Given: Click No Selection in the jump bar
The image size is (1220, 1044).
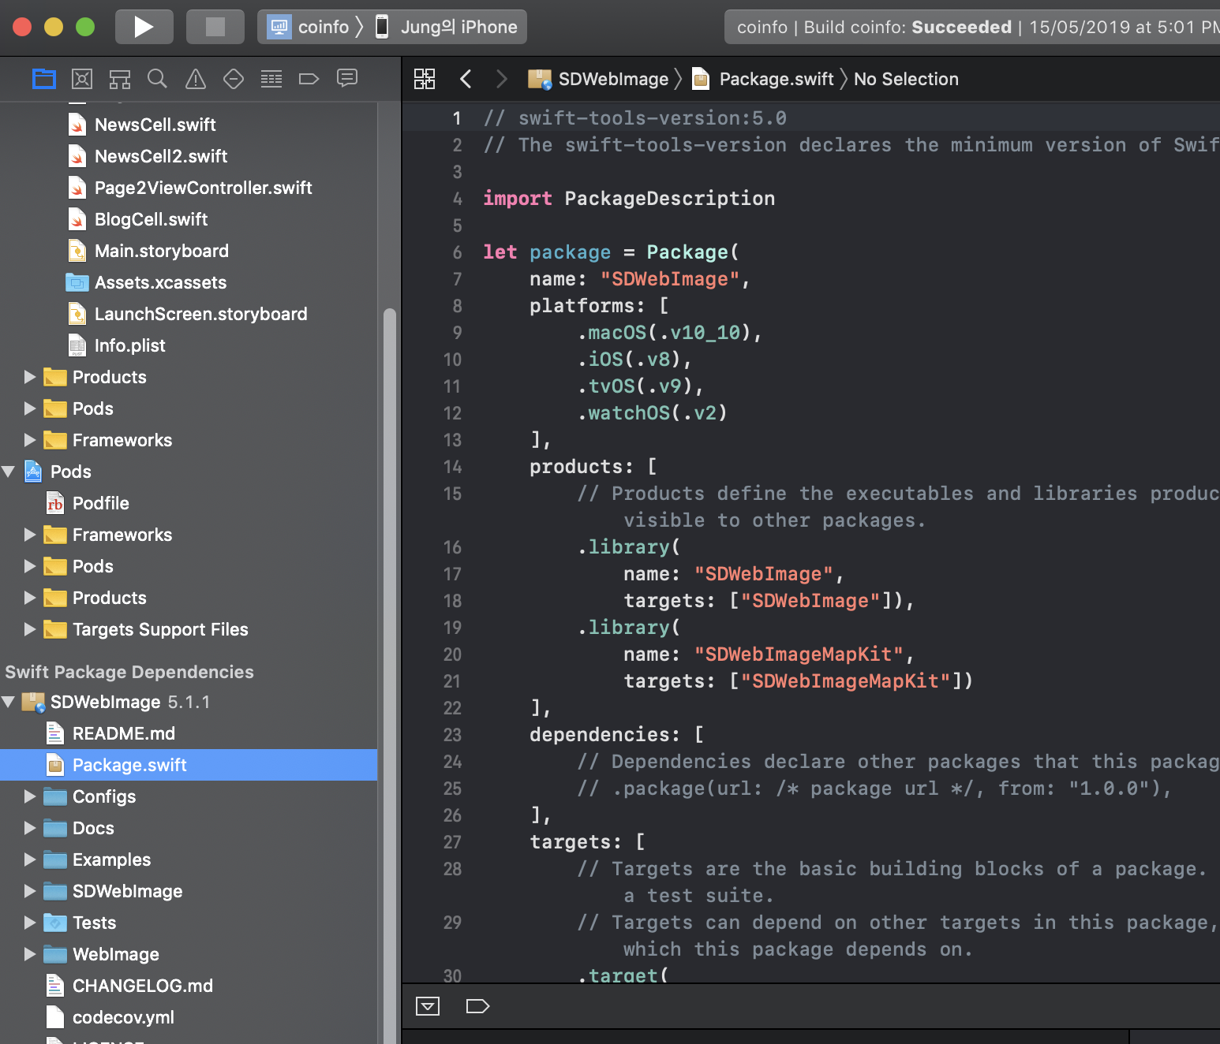Looking at the screenshot, I should point(906,79).
